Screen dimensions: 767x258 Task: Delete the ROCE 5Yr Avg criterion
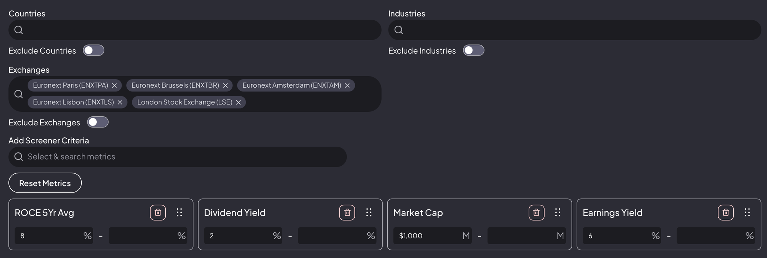click(x=158, y=212)
